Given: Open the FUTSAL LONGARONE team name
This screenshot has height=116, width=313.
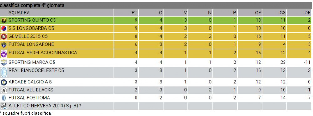Looking at the screenshot, I should point(31,44).
